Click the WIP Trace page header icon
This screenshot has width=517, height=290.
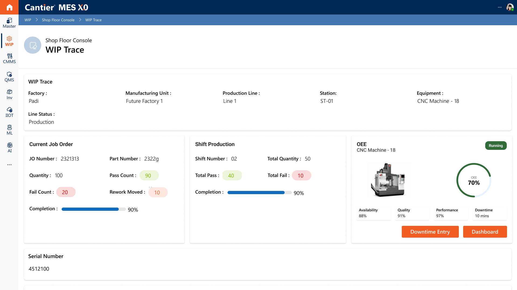tap(33, 45)
